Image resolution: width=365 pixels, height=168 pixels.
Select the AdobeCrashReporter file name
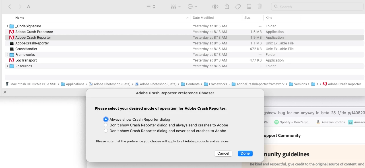[32, 43]
